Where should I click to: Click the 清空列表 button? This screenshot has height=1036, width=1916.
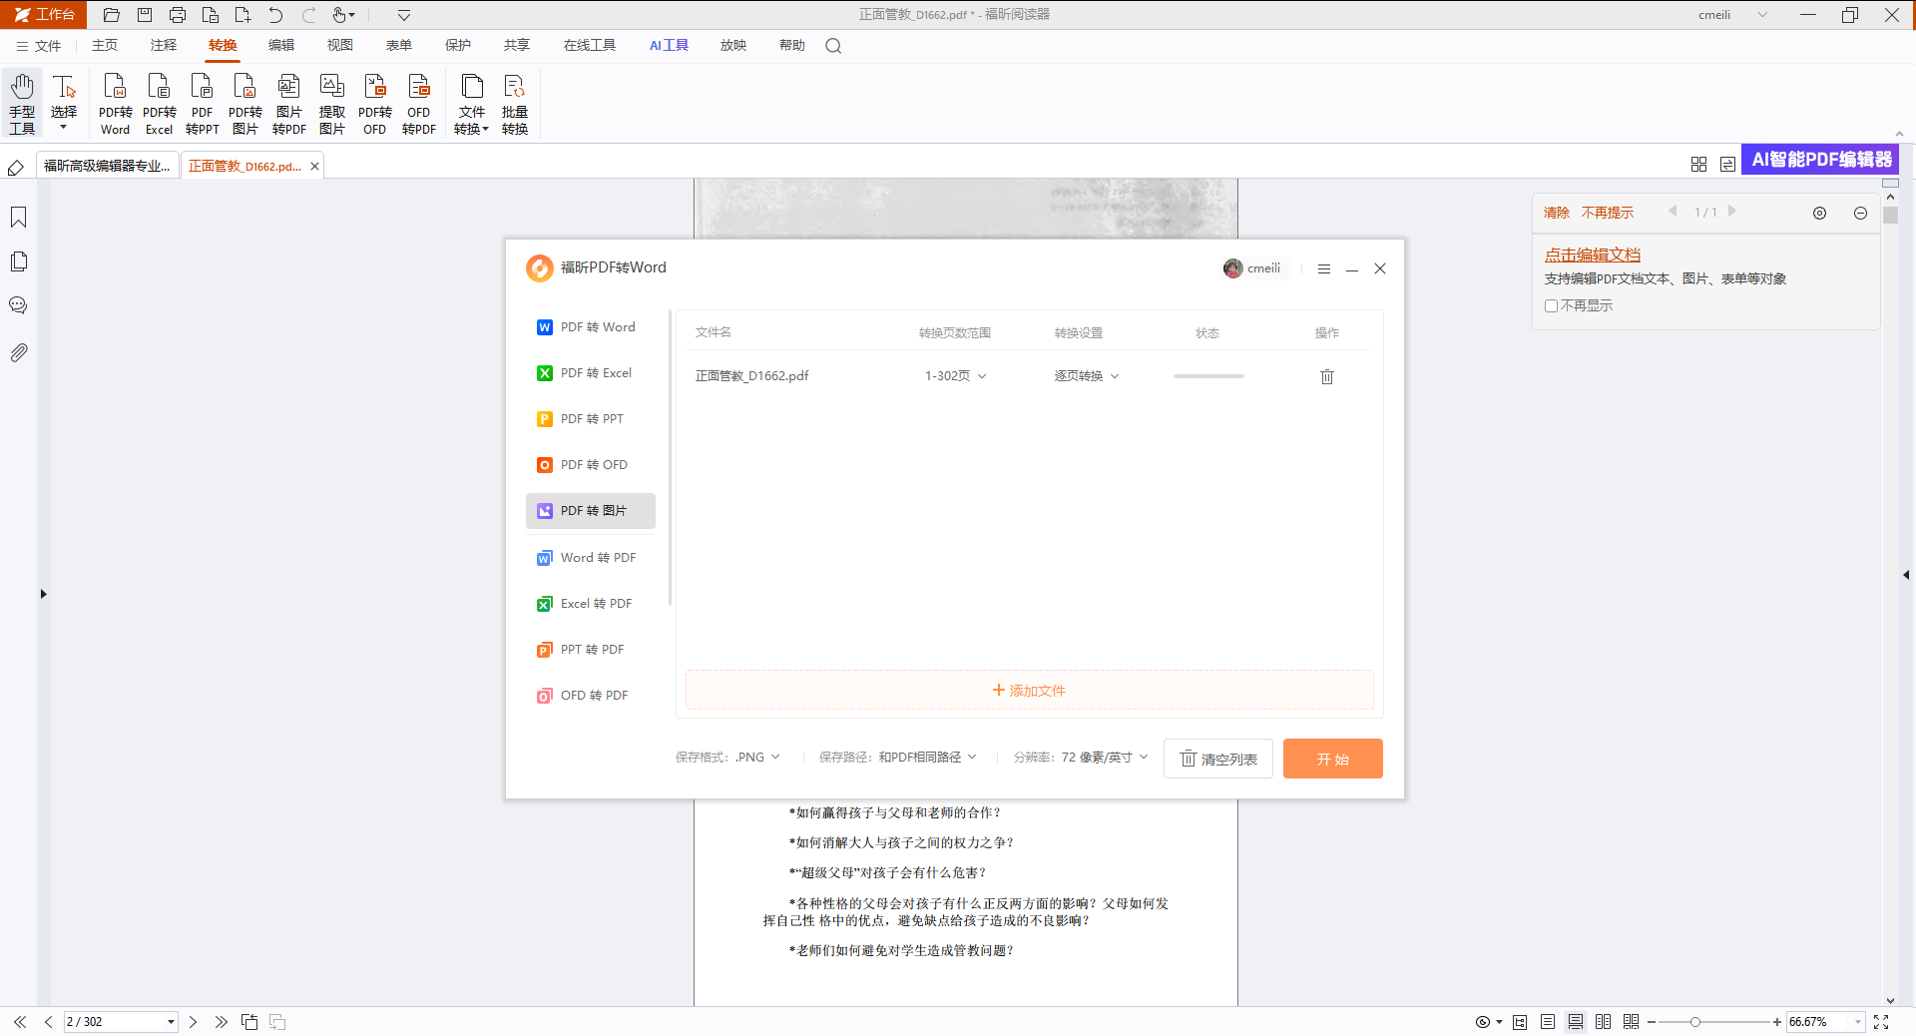(x=1217, y=759)
